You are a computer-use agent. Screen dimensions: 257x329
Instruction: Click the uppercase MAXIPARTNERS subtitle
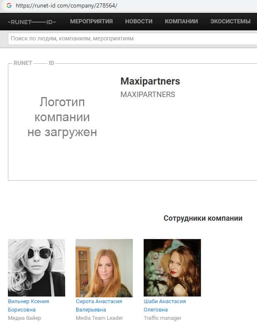point(148,95)
